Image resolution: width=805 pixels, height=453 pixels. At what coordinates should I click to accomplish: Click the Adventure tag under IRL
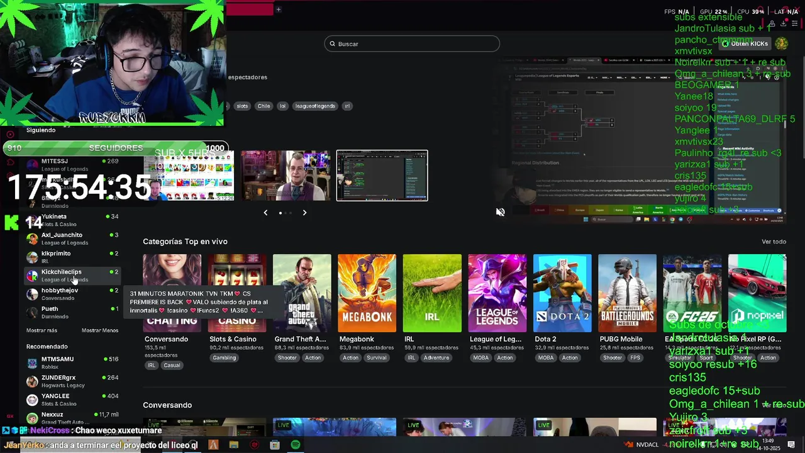tap(436, 358)
